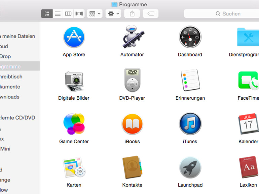The width and height of the screenshot is (259, 194).
Task: Click the Automator label text
Action: click(132, 55)
